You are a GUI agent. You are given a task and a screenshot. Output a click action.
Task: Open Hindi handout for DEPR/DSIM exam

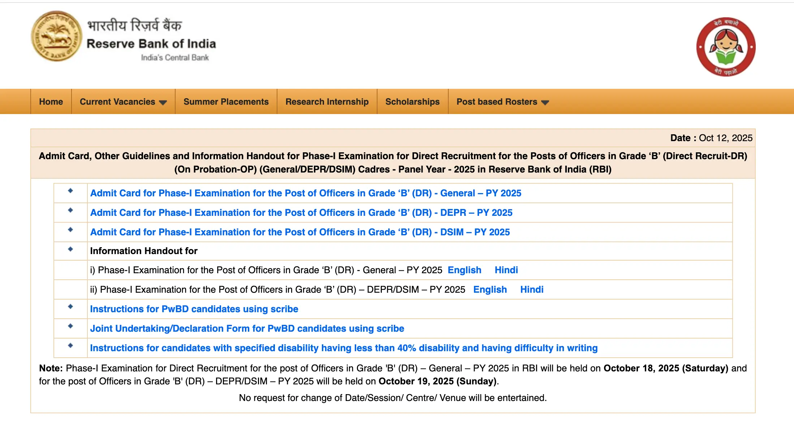532,289
